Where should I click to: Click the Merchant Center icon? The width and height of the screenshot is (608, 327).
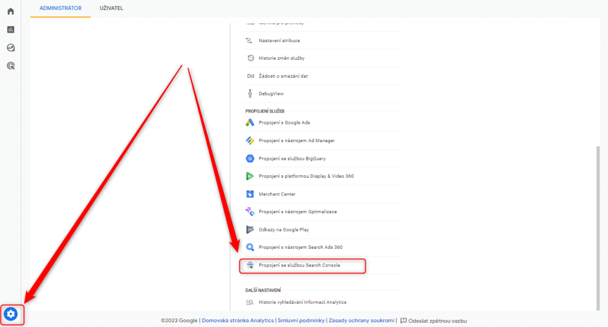(250, 194)
